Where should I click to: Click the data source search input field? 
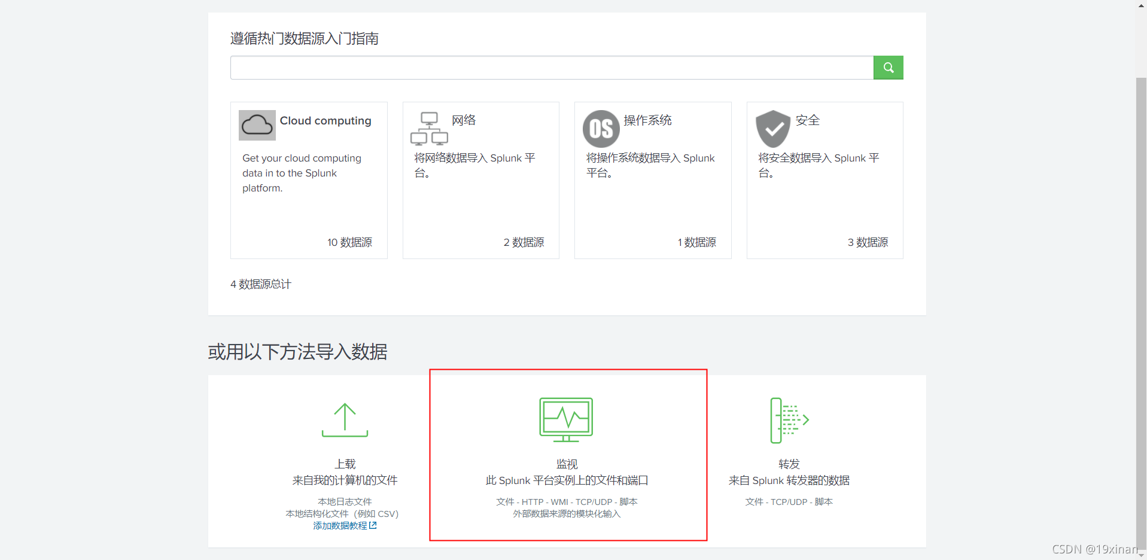(552, 68)
